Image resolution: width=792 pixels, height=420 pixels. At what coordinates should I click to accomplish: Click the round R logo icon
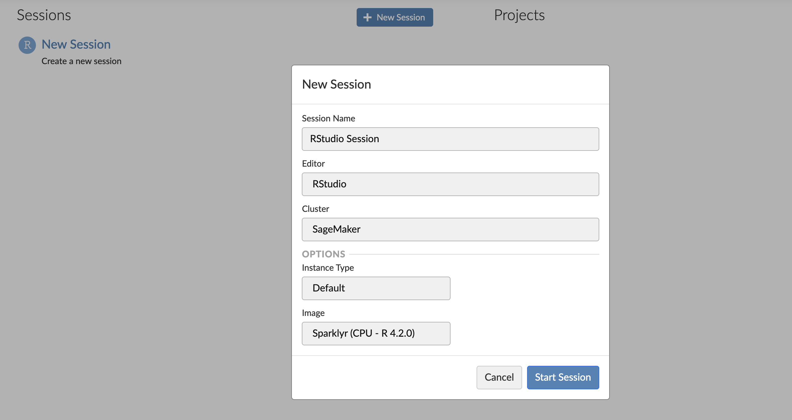coord(27,45)
